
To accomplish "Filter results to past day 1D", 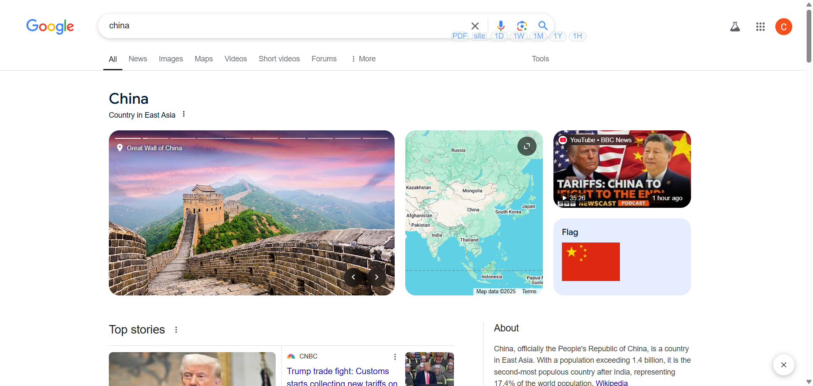I will 499,36.
